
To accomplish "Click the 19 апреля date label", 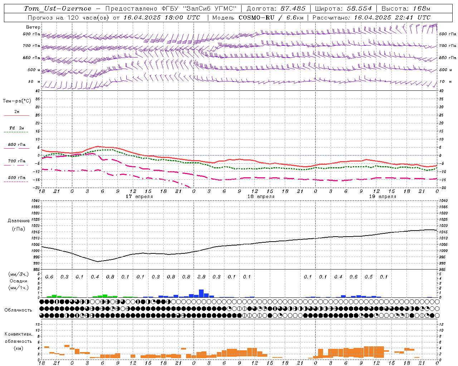I will (383, 197).
